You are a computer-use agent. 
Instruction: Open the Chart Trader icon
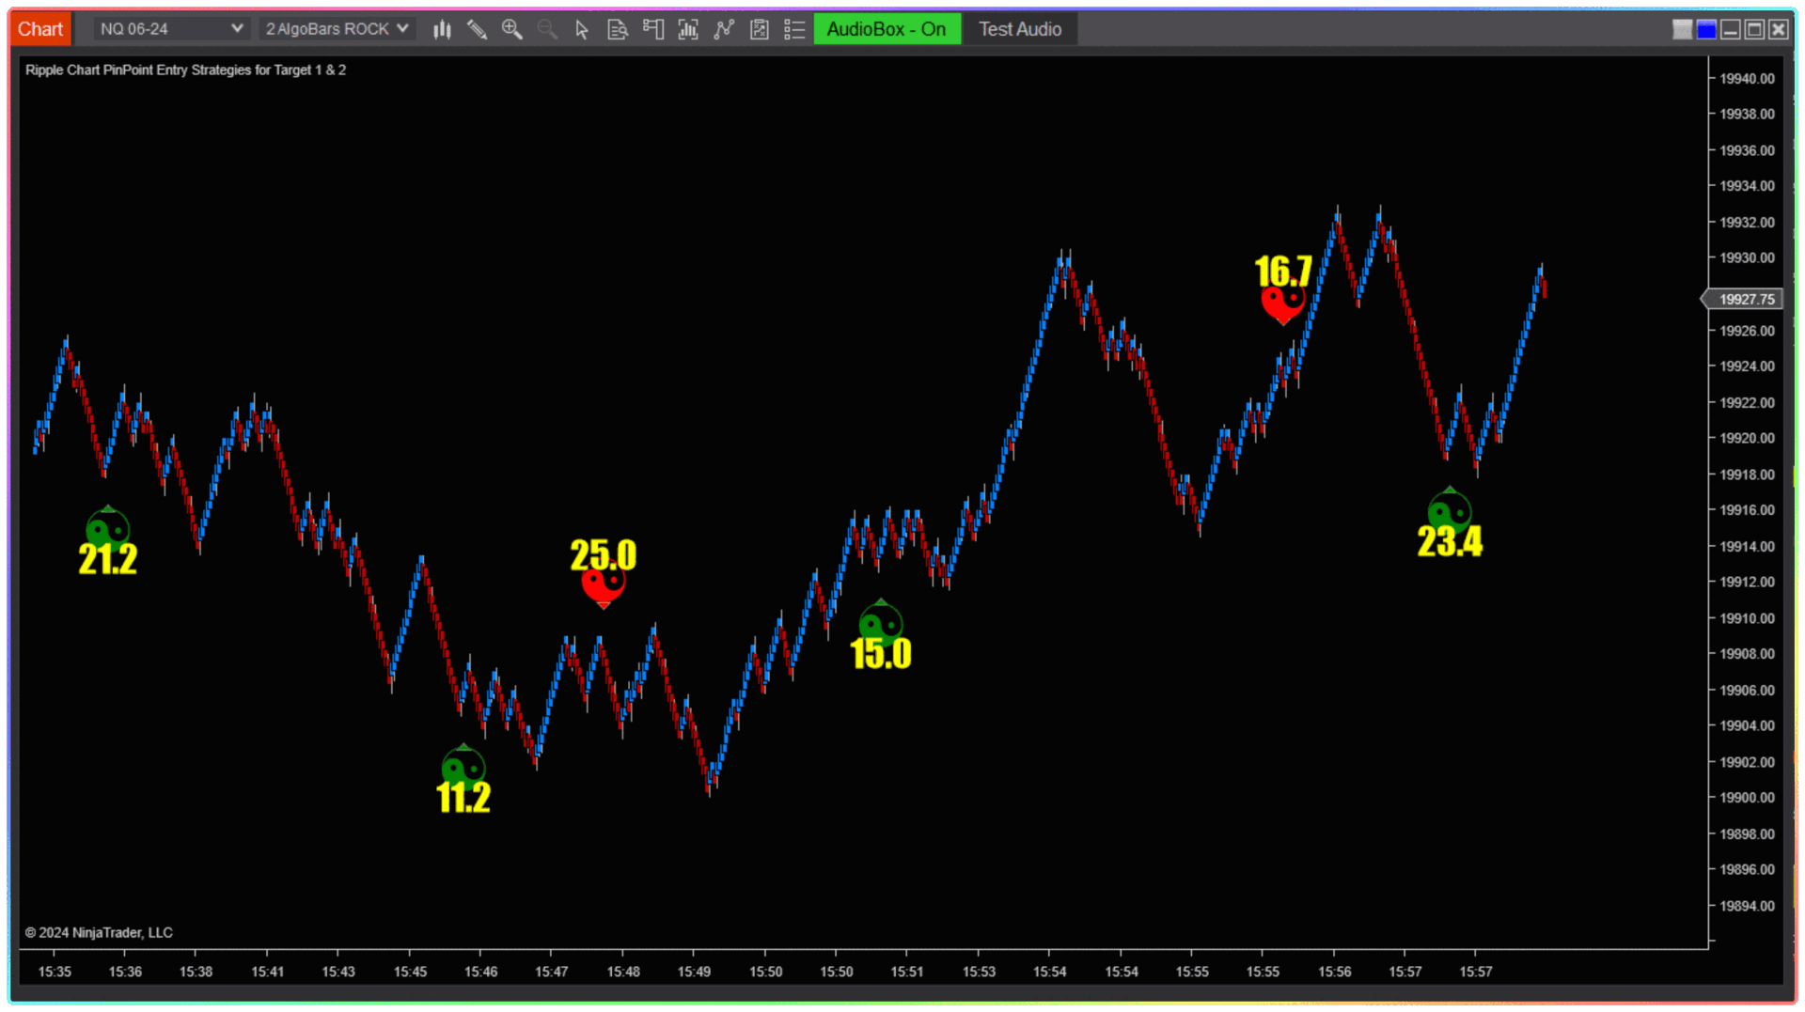point(652,29)
